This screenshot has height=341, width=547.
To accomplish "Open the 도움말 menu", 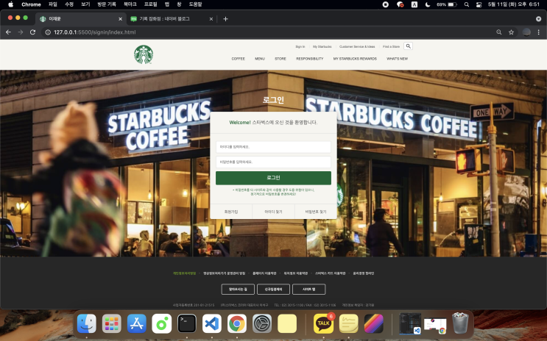I will click(x=195, y=4).
